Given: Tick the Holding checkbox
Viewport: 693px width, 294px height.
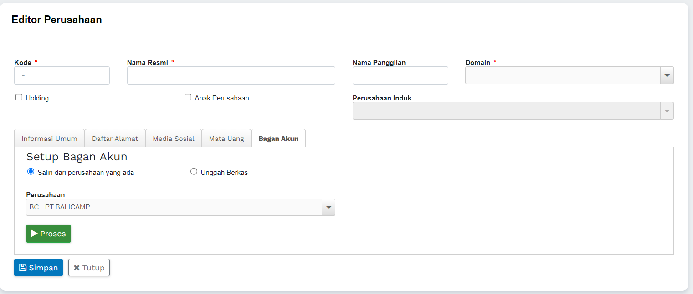Looking at the screenshot, I should click(19, 97).
